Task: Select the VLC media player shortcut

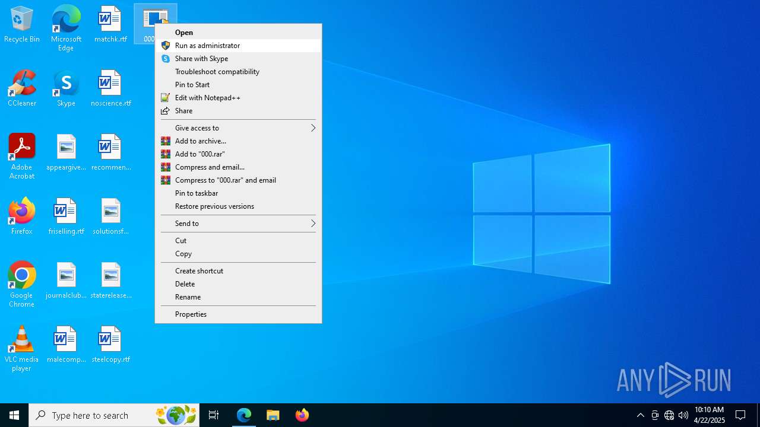Action: pos(22,349)
